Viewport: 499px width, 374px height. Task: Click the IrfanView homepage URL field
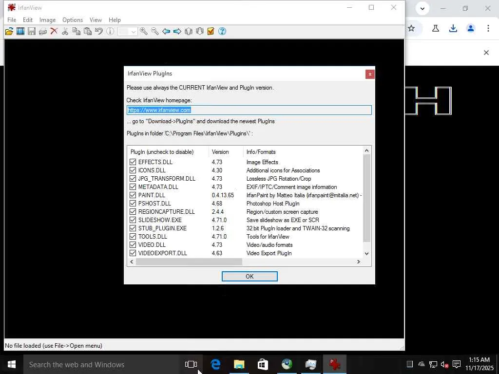point(249,110)
